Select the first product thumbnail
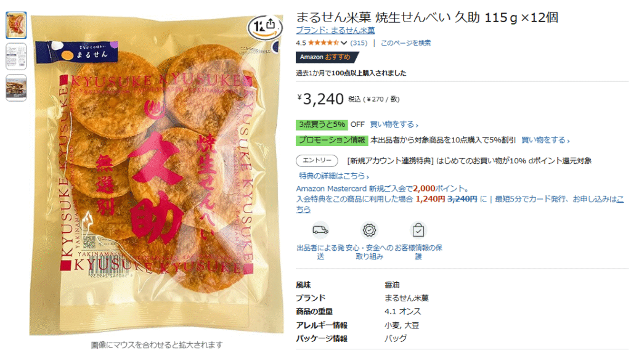The height and width of the screenshot is (350, 631). (16, 25)
